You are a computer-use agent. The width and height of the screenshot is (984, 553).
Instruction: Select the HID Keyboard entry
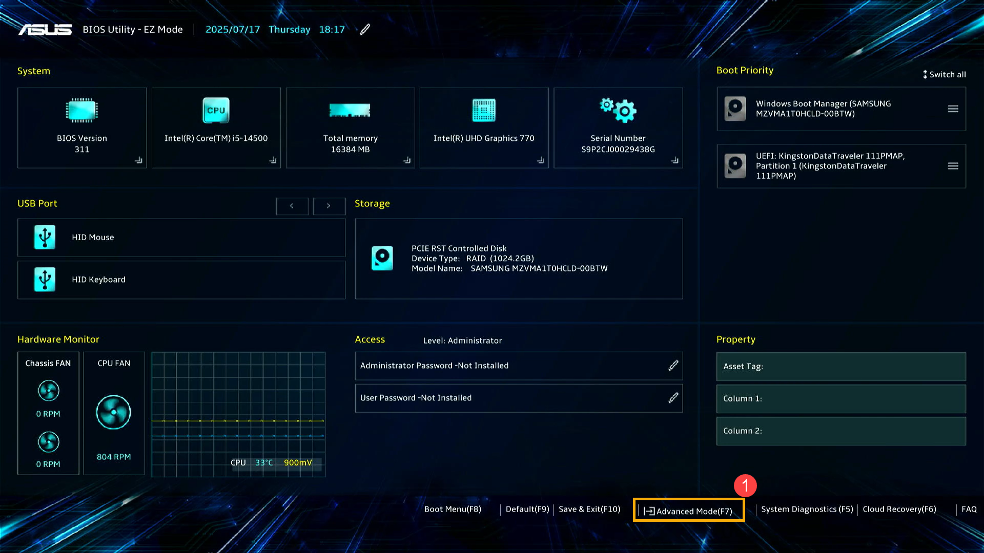(x=181, y=280)
